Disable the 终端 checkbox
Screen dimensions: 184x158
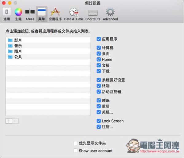[x=99, y=86]
